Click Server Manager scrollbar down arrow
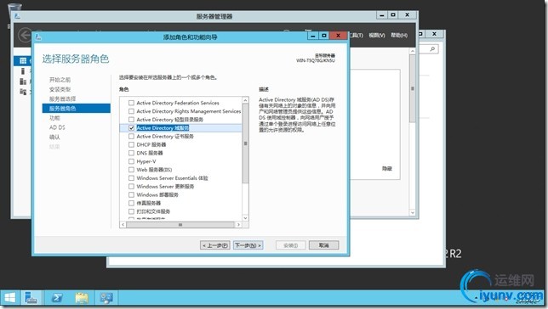Screen dimensions: 548x309 tap(413, 212)
